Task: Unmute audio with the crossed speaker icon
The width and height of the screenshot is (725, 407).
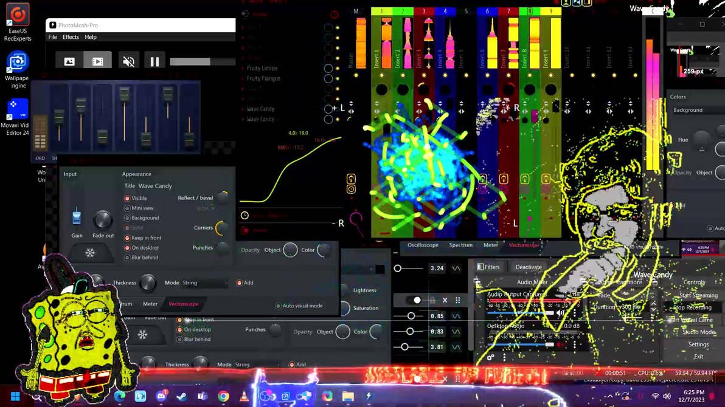Action: (128, 61)
